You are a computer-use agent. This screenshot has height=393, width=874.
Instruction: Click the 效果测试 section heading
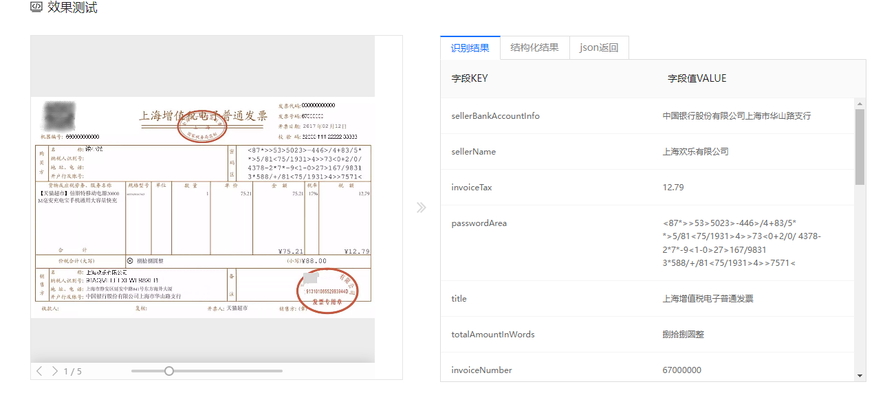[x=72, y=8]
